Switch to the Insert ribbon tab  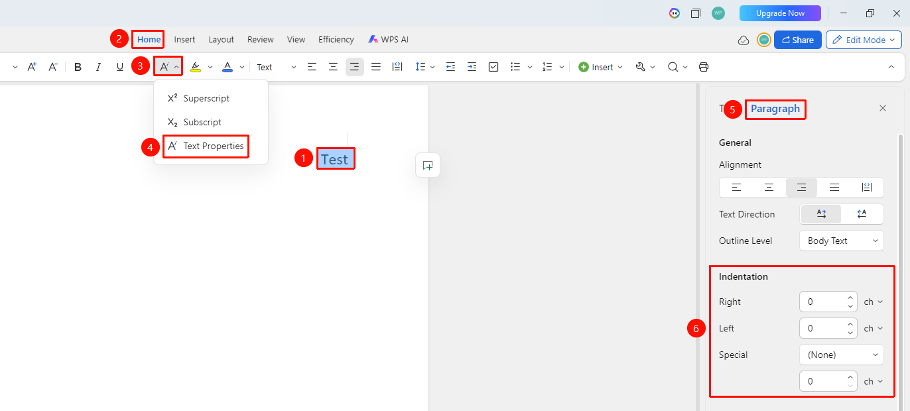pyautogui.click(x=184, y=40)
